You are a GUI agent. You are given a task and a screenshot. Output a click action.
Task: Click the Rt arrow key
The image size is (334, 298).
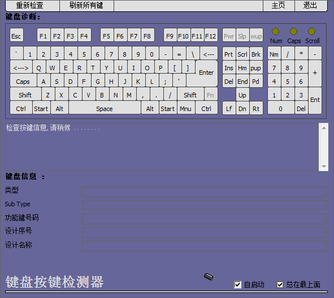[256, 108]
